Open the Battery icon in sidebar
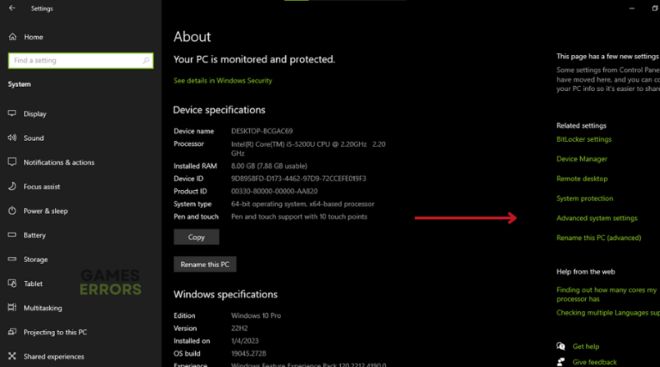This screenshot has height=367, width=660. tap(13, 235)
